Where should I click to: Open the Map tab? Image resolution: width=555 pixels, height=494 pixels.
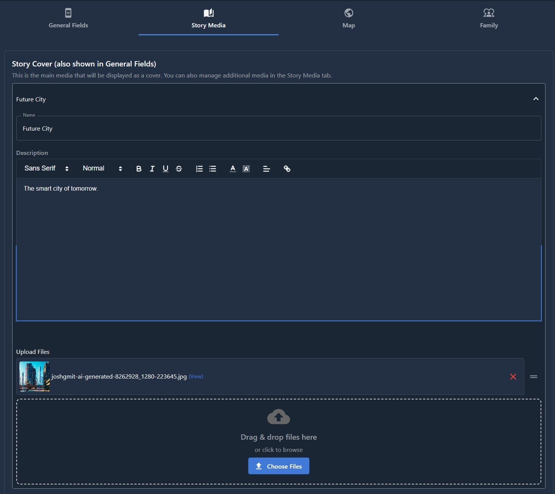[348, 18]
